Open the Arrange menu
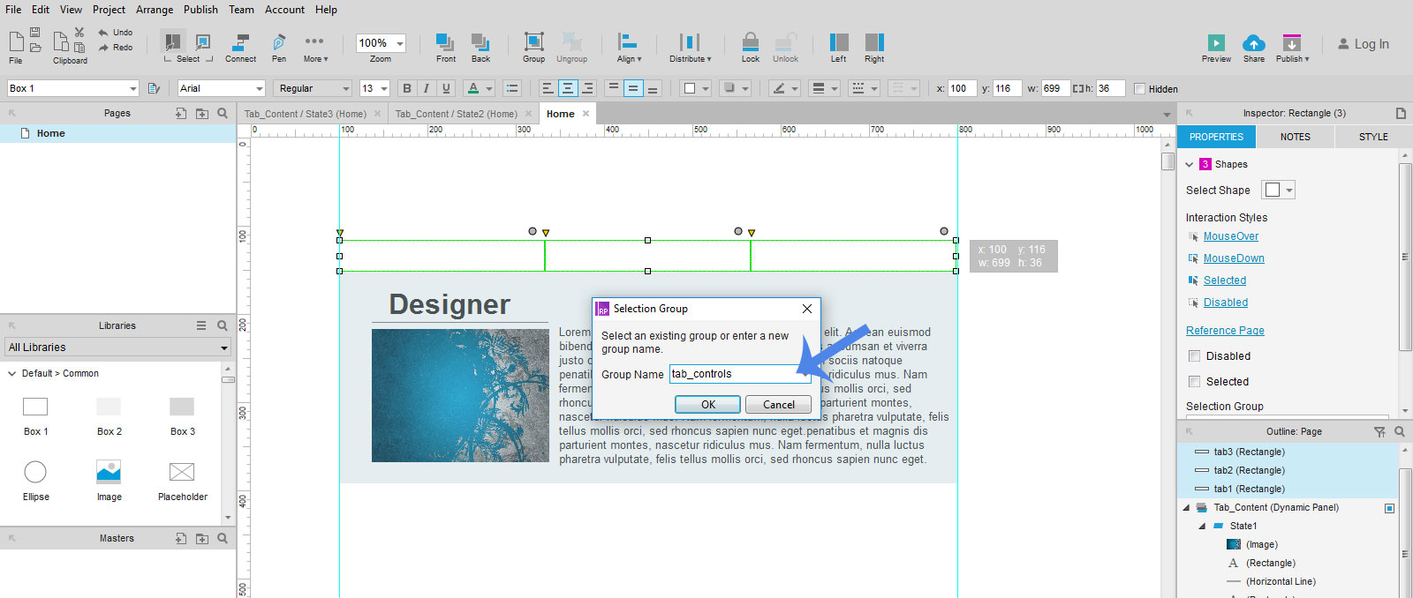This screenshot has height=598, width=1413. (x=155, y=10)
